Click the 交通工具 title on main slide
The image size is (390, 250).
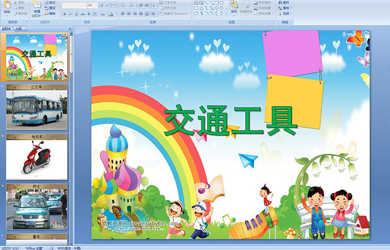(x=231, y=120)
